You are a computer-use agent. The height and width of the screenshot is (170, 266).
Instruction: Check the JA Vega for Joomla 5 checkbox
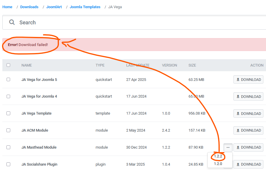[8, 79]
